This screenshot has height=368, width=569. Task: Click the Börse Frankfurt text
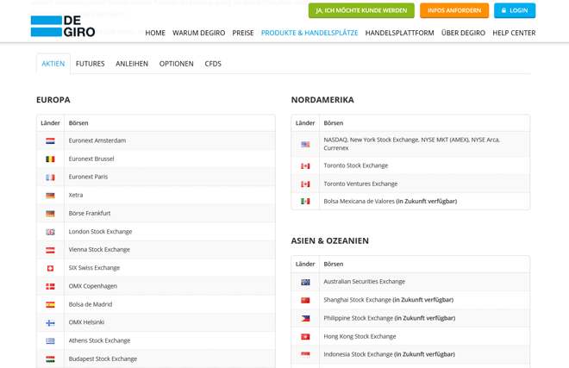tap(90, 214)
